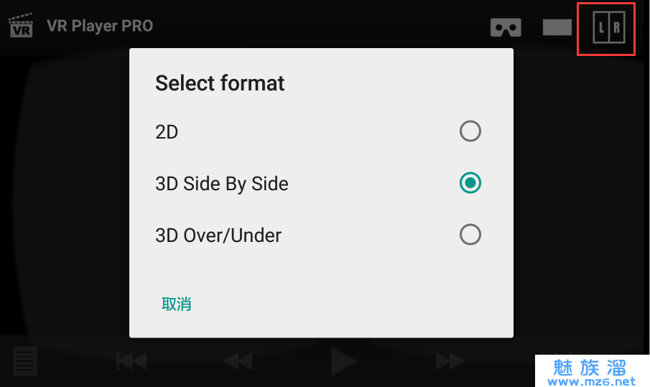Click the flat screen mode rectangle icon
650x387 pixels.
point(557,27)
